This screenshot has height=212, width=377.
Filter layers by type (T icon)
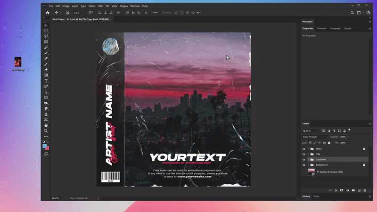(334, 131)
